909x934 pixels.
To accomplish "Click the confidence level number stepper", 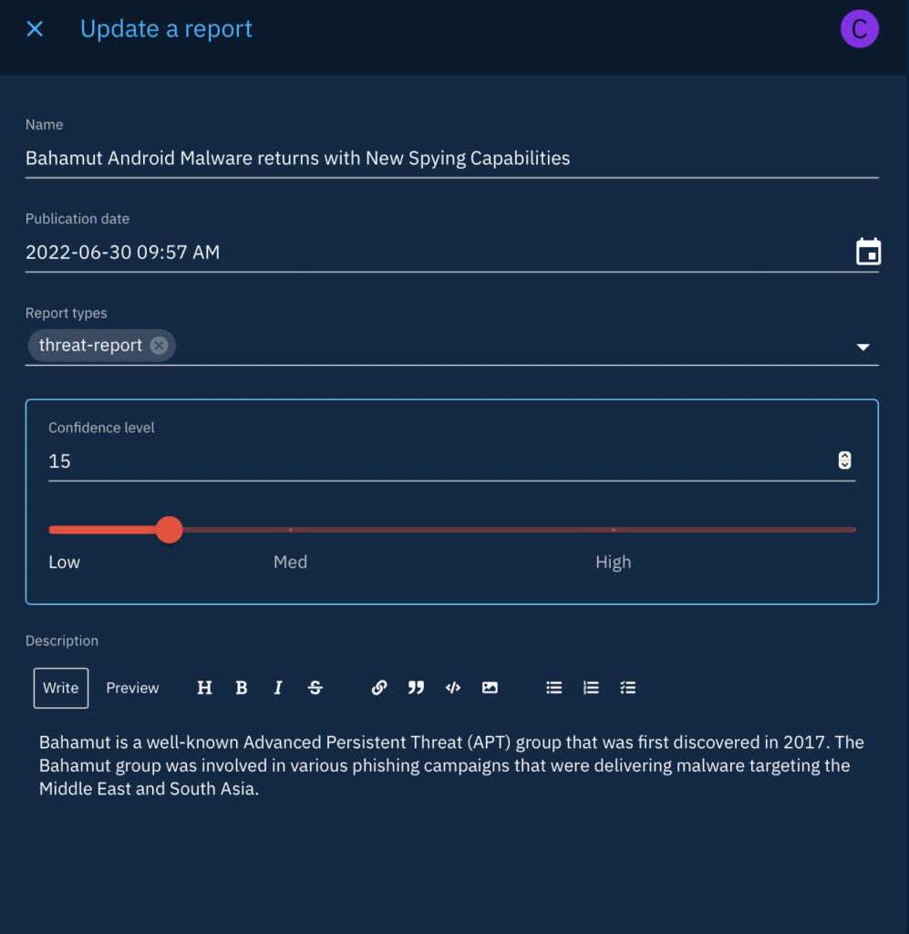I will pyautogui.click(x=844, y=461).
